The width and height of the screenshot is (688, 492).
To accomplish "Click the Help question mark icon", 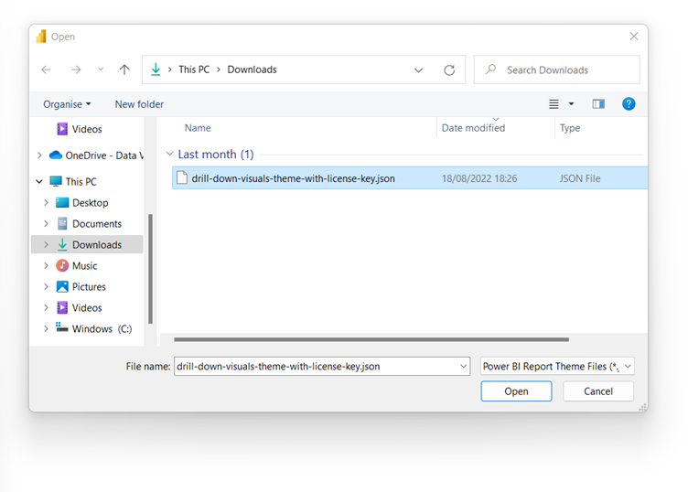I will click(x=629, y=104).
